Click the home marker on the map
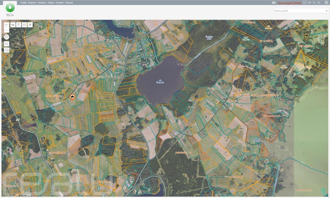The width and height of the screenshot is (330, 198). (72, 97)
